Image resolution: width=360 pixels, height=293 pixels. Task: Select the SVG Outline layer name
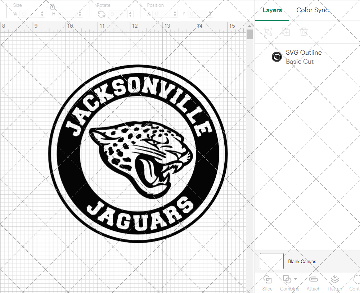point(303,53)
